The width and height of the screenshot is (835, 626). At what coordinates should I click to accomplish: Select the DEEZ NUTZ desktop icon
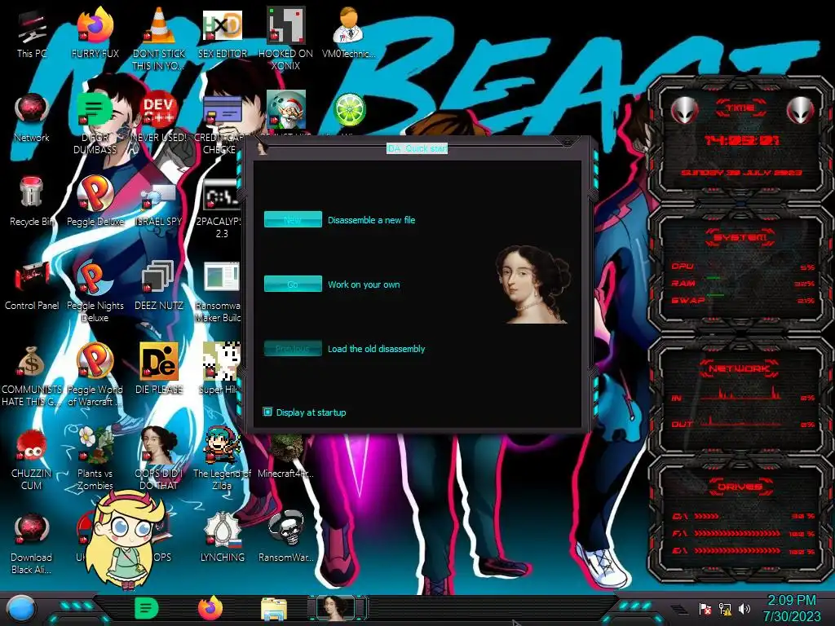pos(159,286)
